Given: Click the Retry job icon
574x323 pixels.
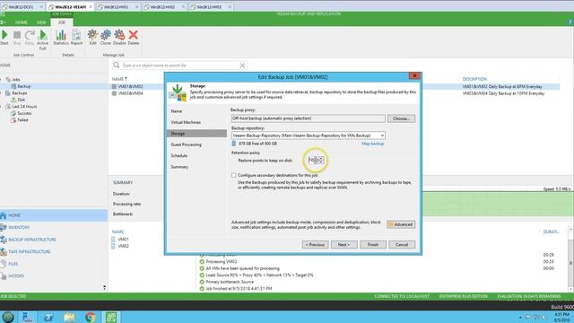Looking at the screenshot, I should pos(30,36).
